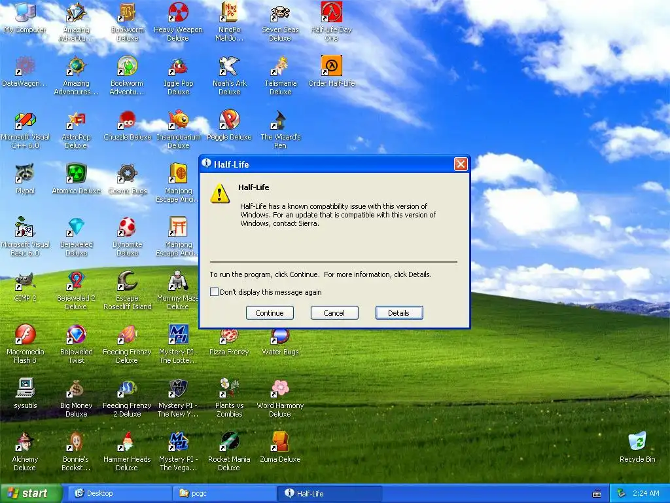Select the Mypal raccoon icon
The width and height of the screenshot is (670, 503).
click(26, 179)
